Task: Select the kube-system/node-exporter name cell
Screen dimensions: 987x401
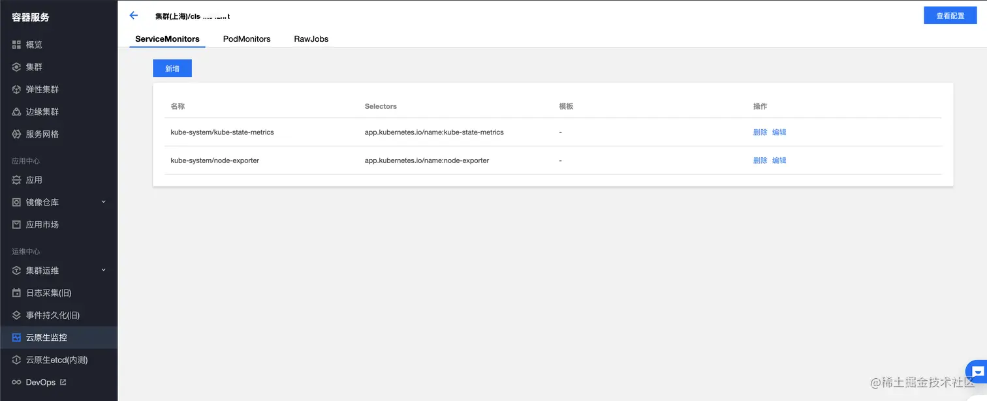Action: click(x=215, y=160)
